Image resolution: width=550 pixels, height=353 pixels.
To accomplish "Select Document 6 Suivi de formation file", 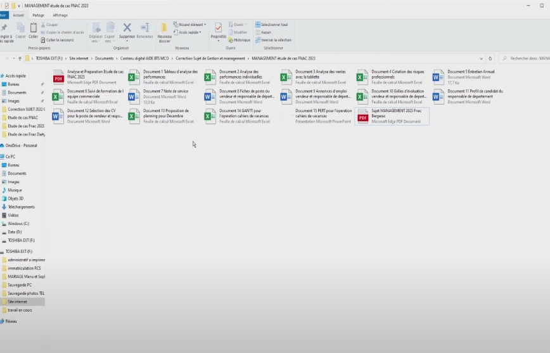I will click(x=89, y=96).
